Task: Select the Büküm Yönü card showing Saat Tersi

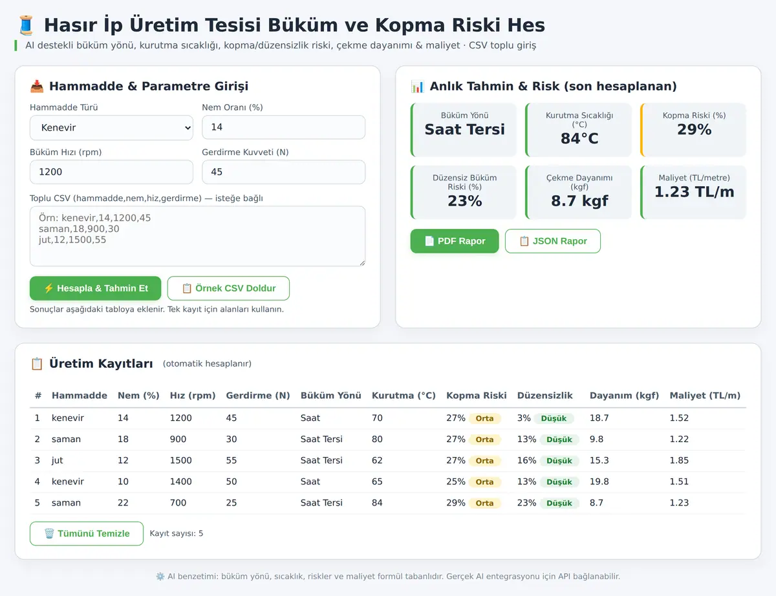Action: [x=464, y=129]
